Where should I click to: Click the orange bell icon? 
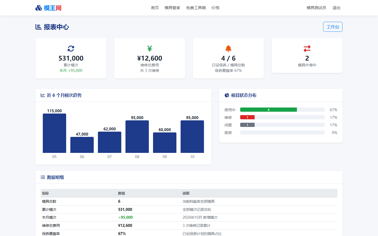click(228, 49)
